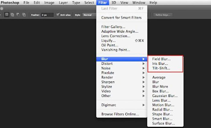
Task: Choose Browse Filters Online
Action: (122, 114)
